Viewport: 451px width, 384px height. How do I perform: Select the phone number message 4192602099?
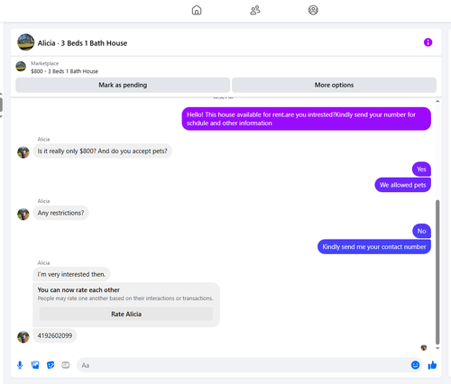(55, 335)
